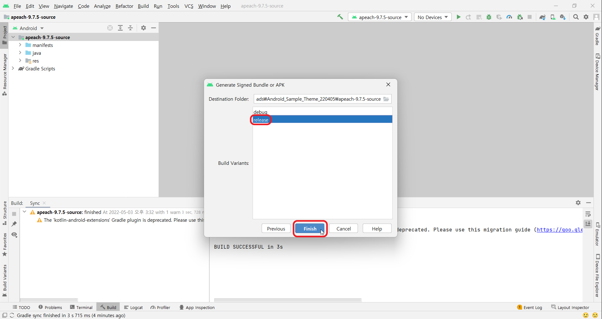This screenshot has height=319, width=602.
Task: Open the SDK Manager icon
Action: tap(563, 17)
